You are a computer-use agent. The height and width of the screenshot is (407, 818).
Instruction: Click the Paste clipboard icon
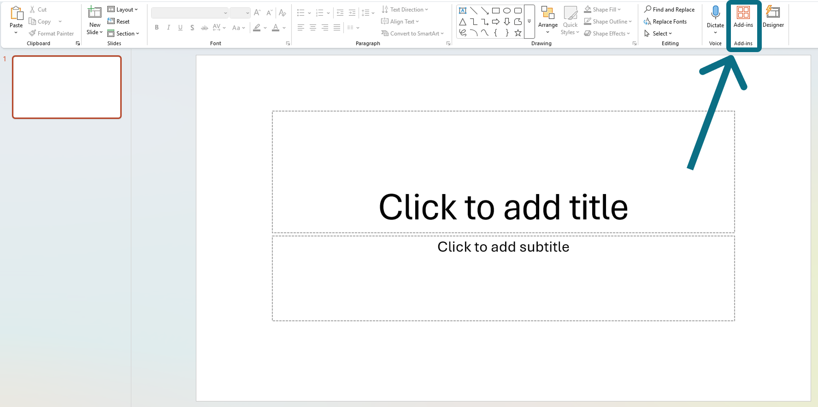[x=16, y=13]
